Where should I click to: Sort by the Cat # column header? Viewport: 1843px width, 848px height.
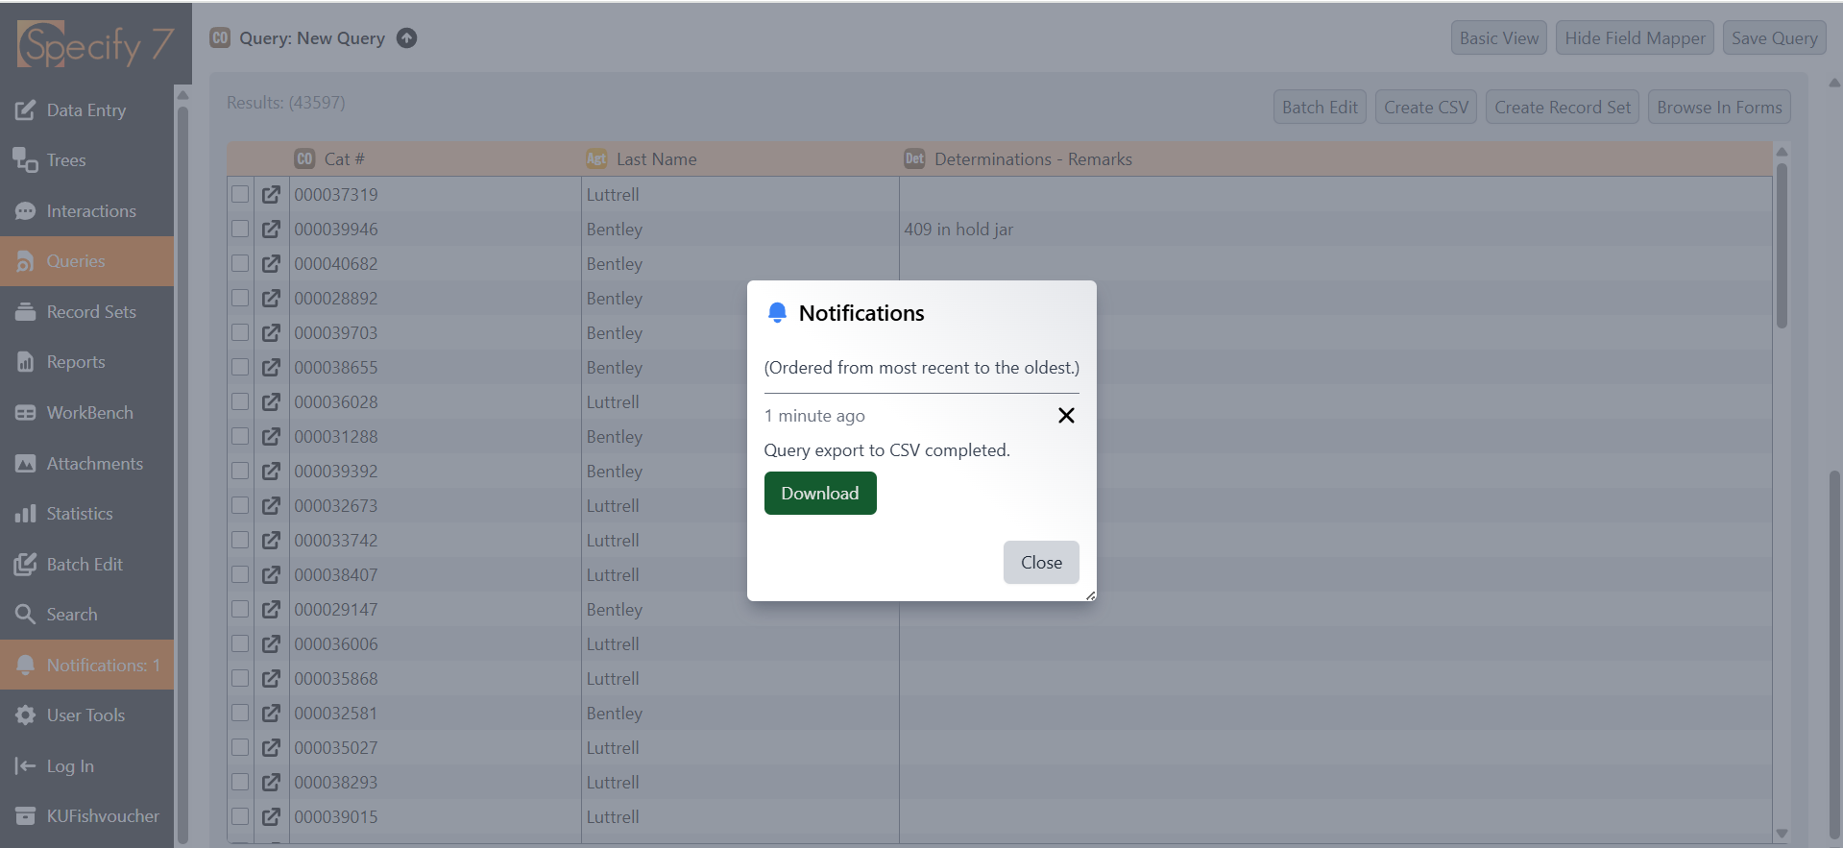click(344, 159)
